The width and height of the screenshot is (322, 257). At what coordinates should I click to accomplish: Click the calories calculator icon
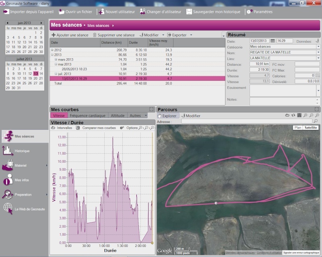(318, 75)
